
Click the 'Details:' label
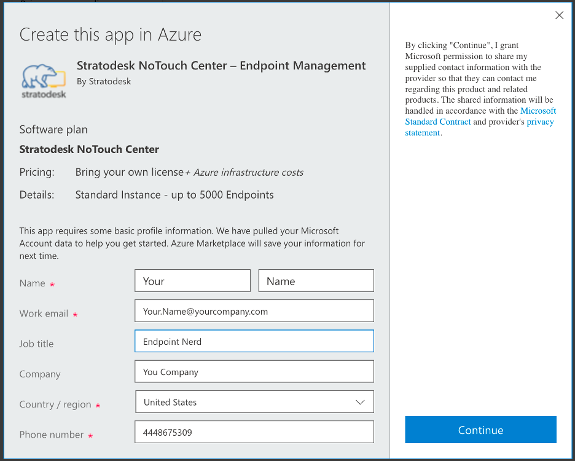pyautogui.click(x=37, y=195)
